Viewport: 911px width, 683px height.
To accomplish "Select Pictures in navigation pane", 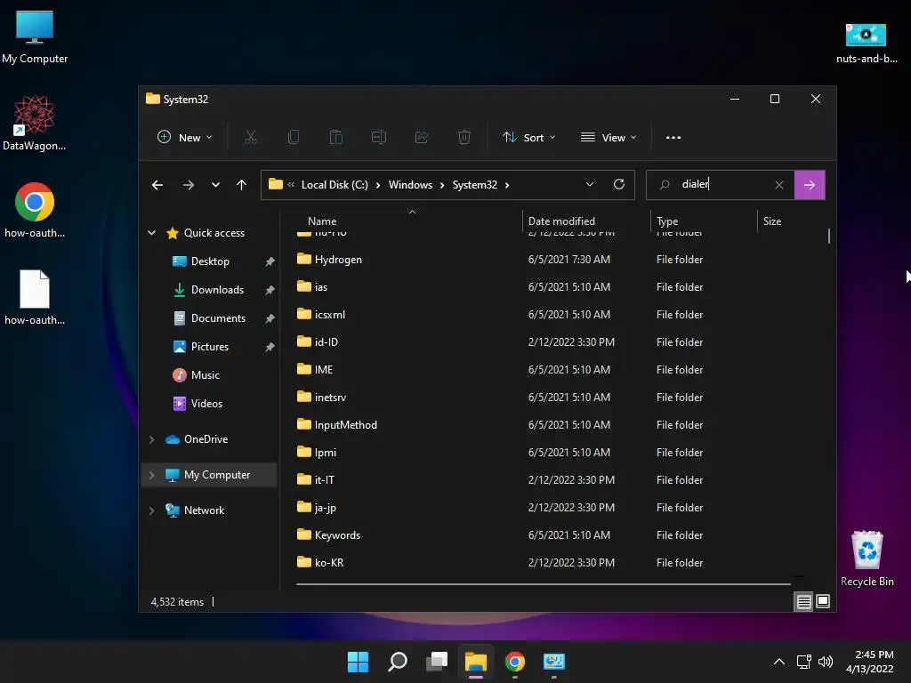I will [210, 347].
